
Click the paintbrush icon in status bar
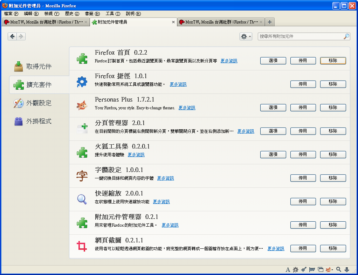(x=304, y=269)
